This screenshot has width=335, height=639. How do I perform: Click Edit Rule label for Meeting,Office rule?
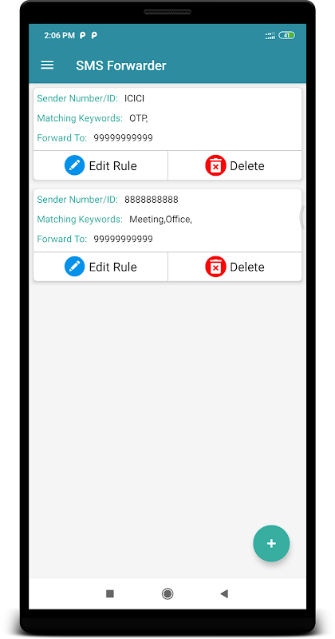112,267
